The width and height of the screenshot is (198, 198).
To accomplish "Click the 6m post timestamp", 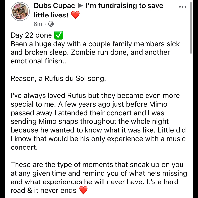I will [38, 24].
